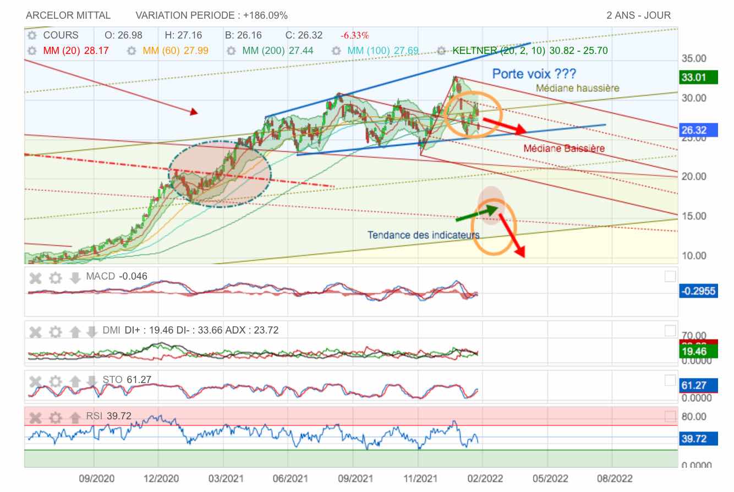The height and width of the screenshot is (492, 734).
Task: Open RSI indicator settings gear
Action: click(x=56, y=417)
